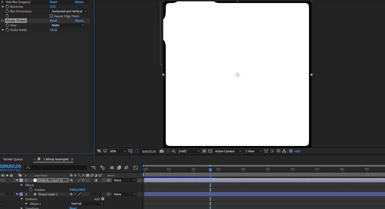Click the Add contents arrow button
This screenshot has height=209, width=385.
click(x=103, y=199)
